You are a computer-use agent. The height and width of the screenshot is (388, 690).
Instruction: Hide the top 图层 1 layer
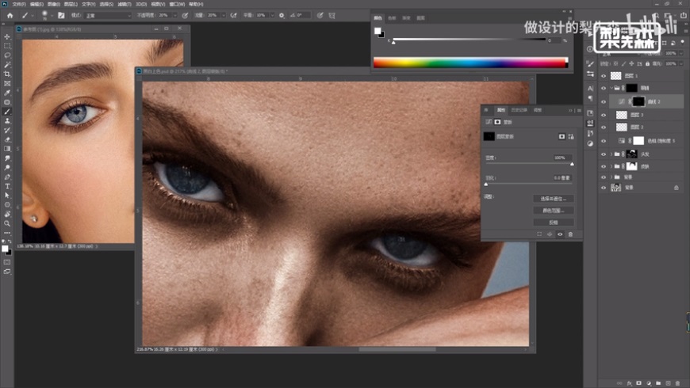[x=604, y=76]
